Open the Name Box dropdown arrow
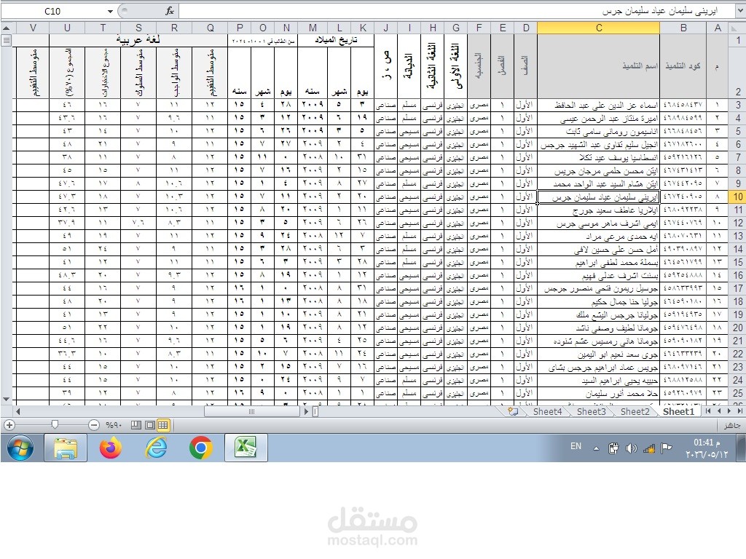This screenshot has width=746, height=559. point(110,11)
